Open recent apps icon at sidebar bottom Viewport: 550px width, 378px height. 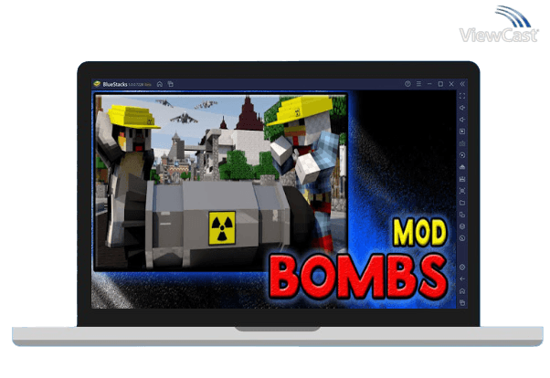pyautogui.click(x=462, y=302)
